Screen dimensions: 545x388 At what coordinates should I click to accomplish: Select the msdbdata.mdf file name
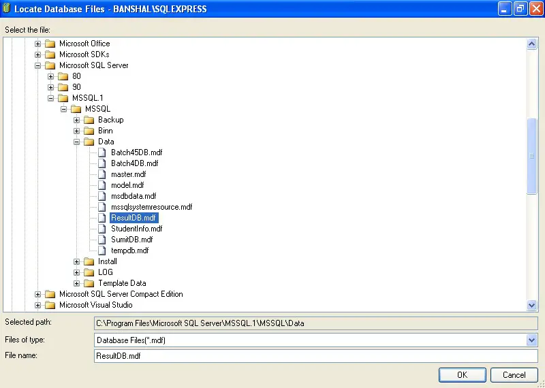tap(134, 196)
